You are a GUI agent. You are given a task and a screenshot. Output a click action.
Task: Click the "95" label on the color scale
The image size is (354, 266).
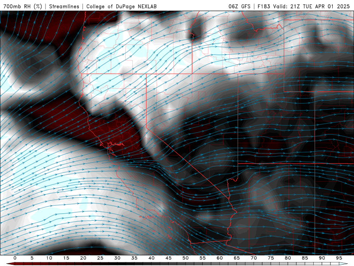click(x=339, y=258)
